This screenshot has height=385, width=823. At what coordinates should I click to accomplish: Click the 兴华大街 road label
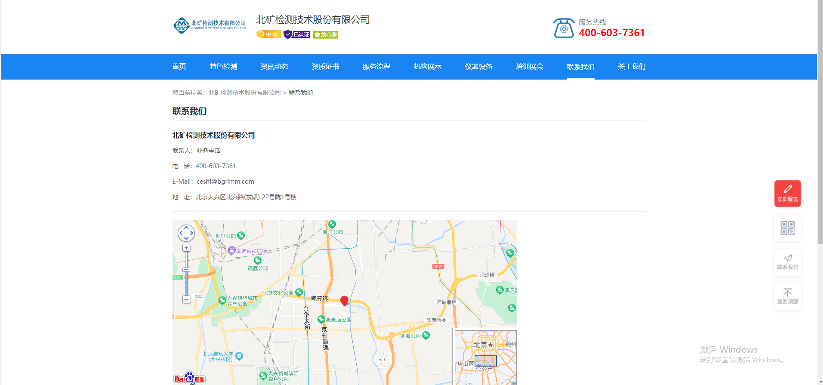coord(307,318)
